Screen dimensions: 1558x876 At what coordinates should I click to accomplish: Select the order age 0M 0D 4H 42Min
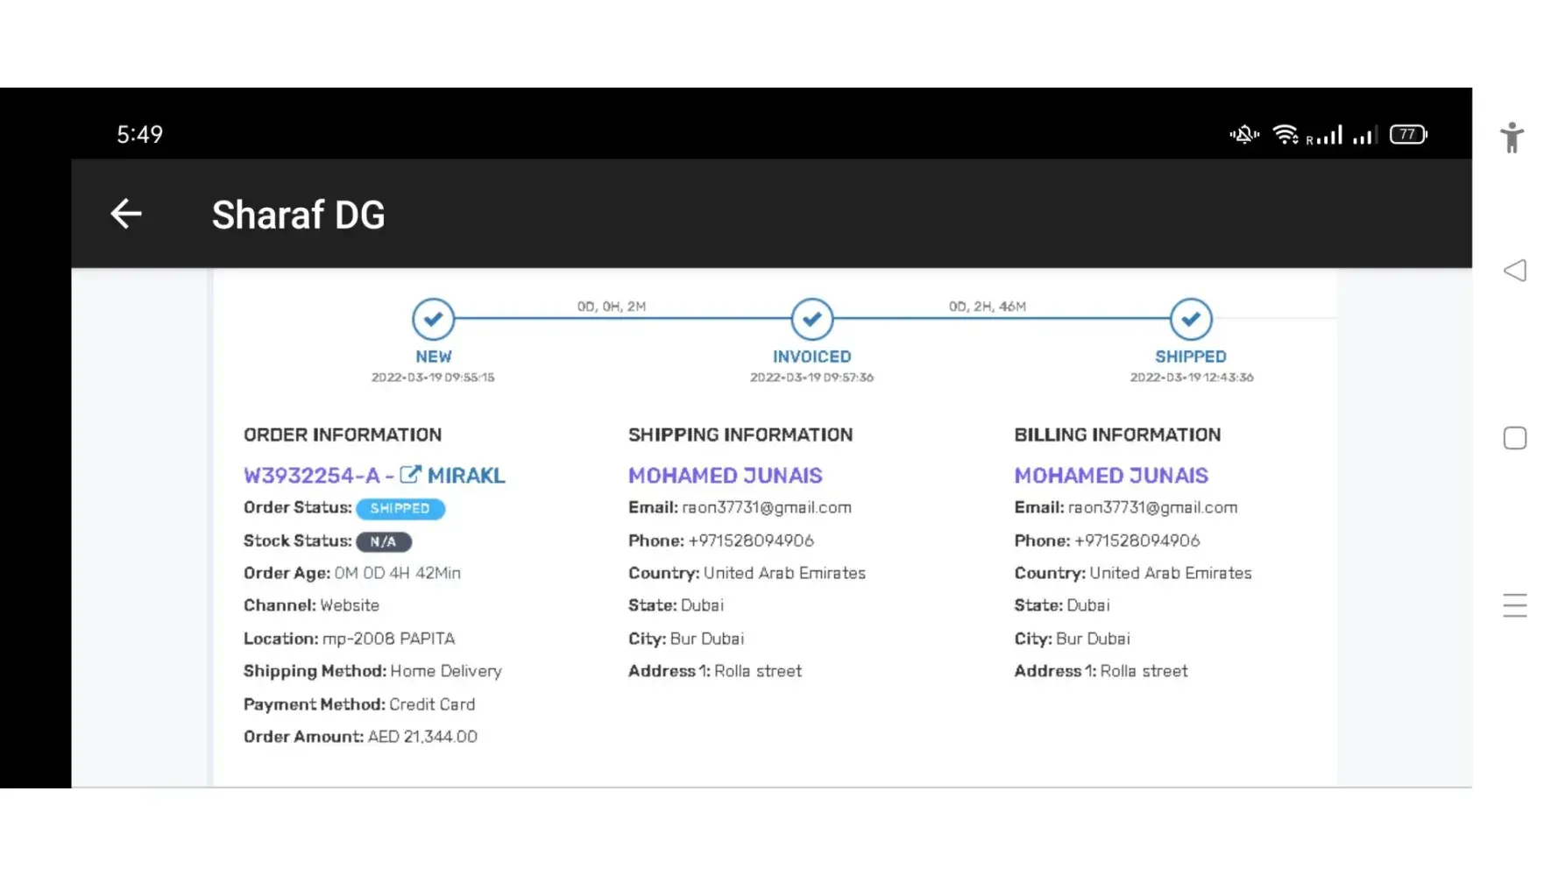(x=398, y=573)
